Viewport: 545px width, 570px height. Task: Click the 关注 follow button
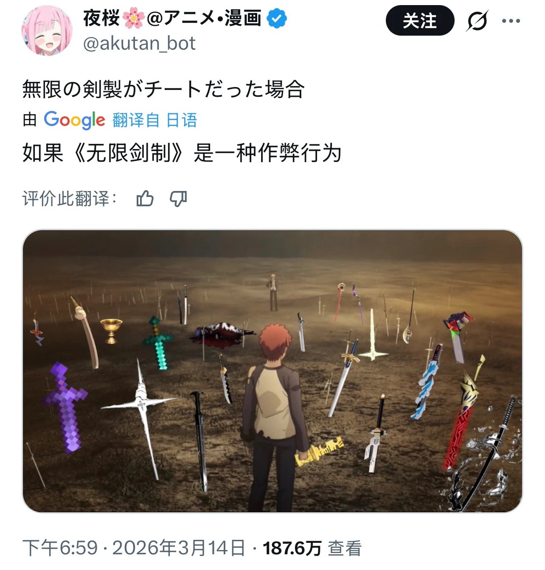click(x=420, y=20)
